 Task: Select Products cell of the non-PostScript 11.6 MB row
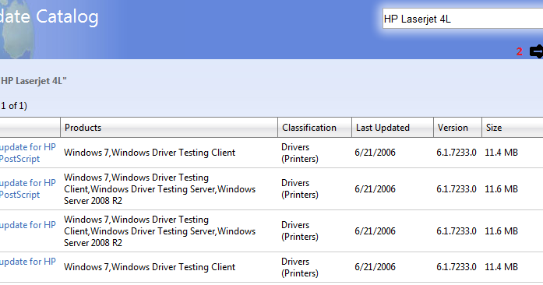point(160,231)
